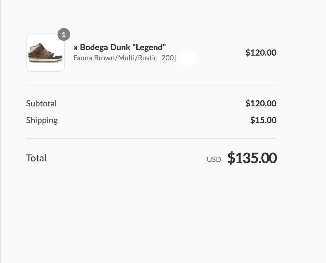326x263 pixels.
Task: Click the Subtotal amount $120.00
Action: click(261, 103)
